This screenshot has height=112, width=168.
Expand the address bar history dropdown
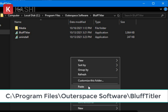(x=115, y=16)
